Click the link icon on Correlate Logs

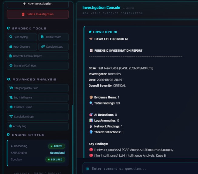(43, 46)
